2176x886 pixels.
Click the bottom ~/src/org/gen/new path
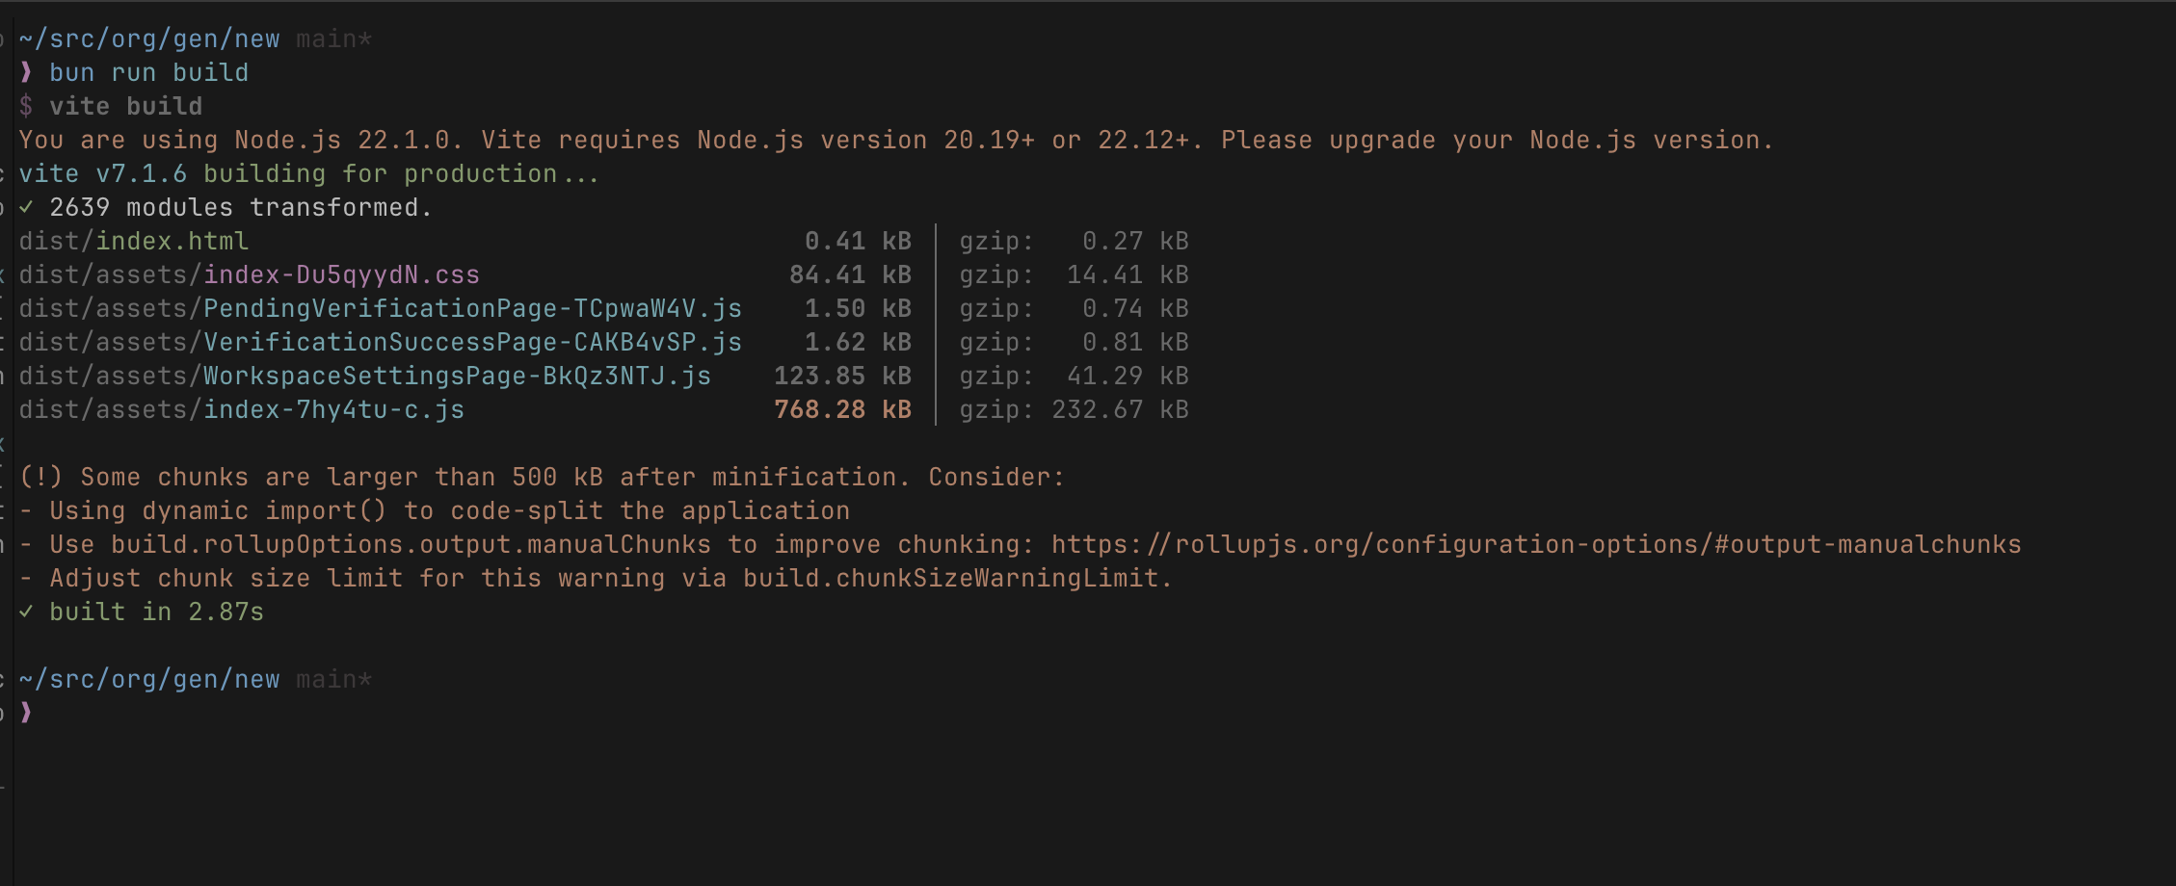[149, 679]
